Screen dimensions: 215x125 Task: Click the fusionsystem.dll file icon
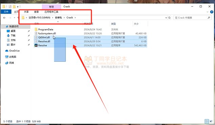[36, 33]
